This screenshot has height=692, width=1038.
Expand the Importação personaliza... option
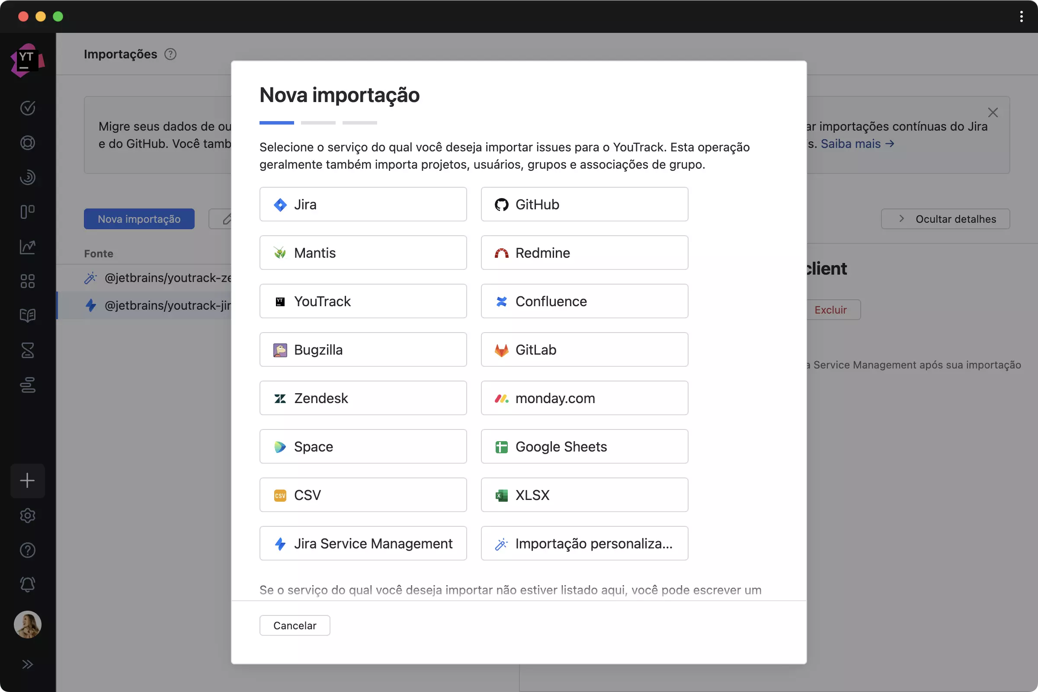click(584, 543)
